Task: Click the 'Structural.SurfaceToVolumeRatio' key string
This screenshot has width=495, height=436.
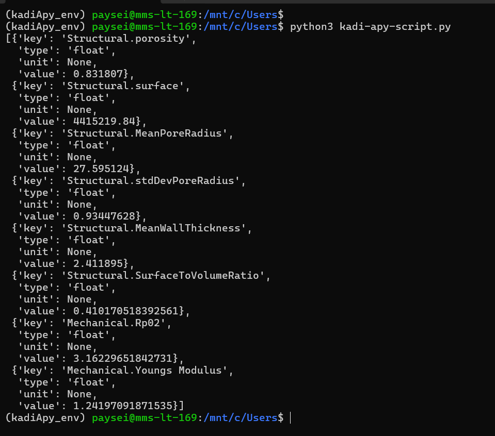Action: click(163, 276)
